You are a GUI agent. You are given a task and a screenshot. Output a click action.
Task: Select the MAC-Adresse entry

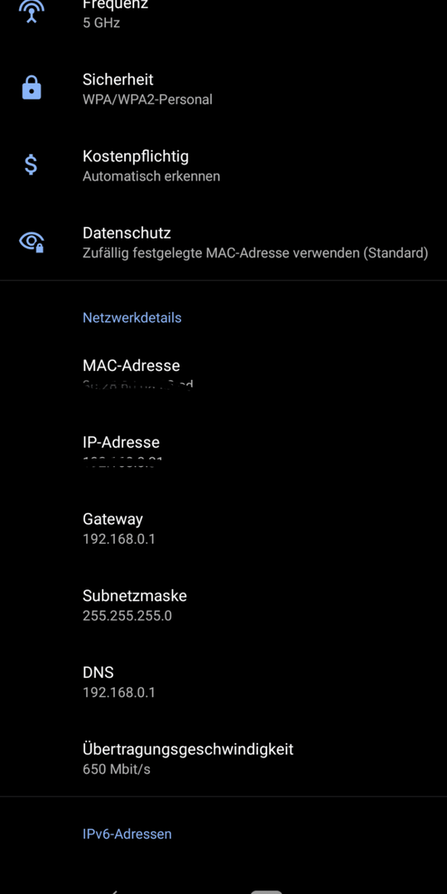point(223,374)
